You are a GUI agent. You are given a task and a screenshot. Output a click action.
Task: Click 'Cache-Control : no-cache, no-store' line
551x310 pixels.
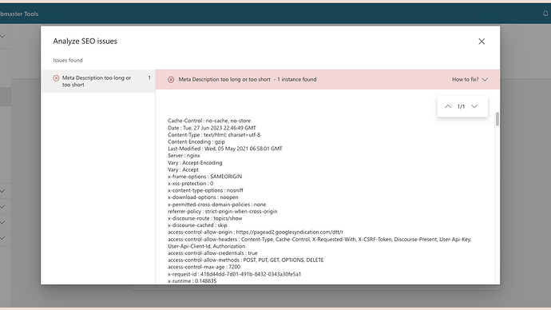click(x=209, y=121)
